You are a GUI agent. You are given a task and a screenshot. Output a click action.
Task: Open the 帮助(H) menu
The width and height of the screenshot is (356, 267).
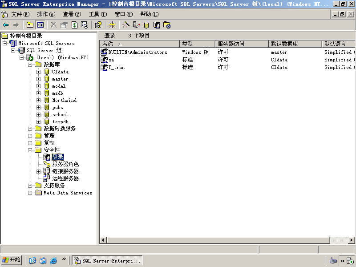click(150, 14)
